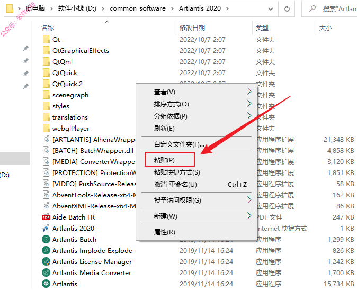Click the search magnifier icon
The height and width of the screenshot is (291, 357).
click(x=313, y=8)
